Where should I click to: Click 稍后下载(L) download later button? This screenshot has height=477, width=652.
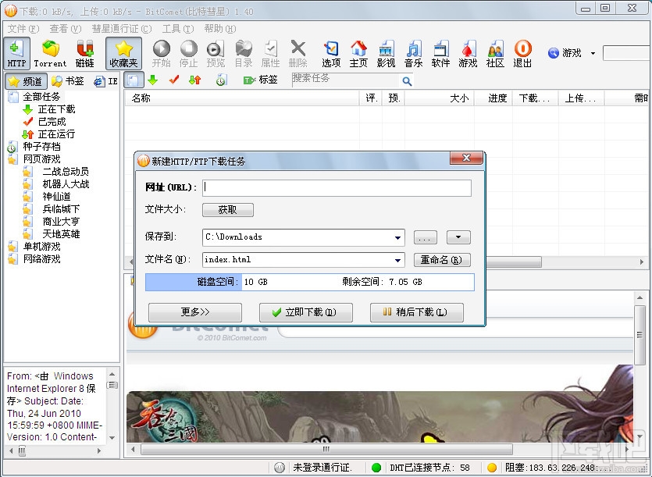(417, 312)
